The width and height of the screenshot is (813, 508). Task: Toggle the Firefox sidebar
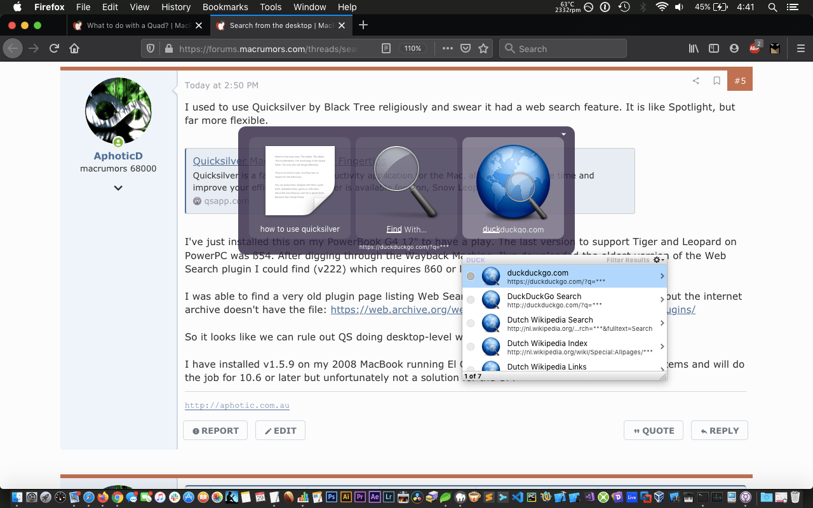[x=714, y=48]
